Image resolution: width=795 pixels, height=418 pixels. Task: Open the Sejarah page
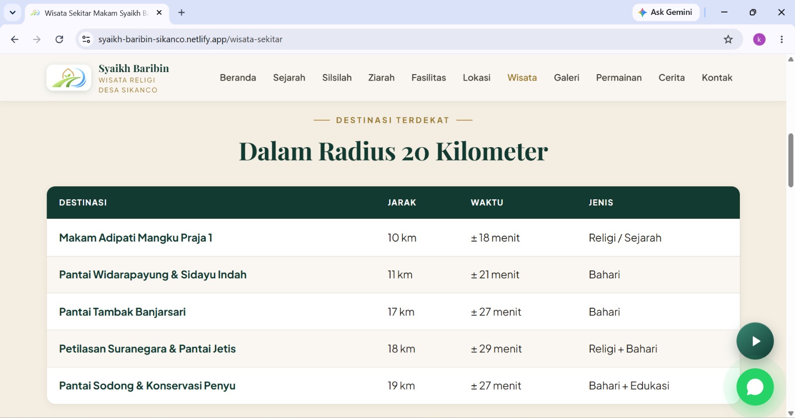(x=289, y=78)
